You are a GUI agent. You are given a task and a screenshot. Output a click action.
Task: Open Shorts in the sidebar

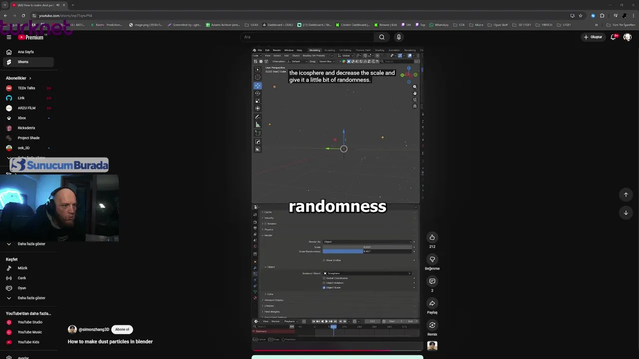[28, 62]
